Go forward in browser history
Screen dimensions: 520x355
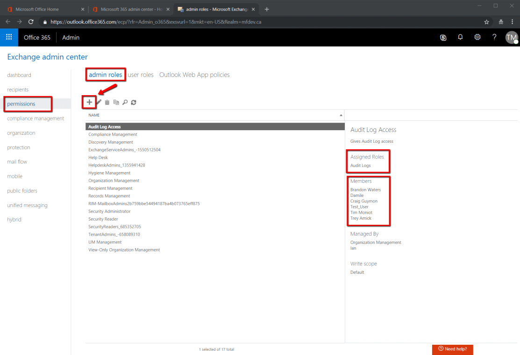click(19, 22)
